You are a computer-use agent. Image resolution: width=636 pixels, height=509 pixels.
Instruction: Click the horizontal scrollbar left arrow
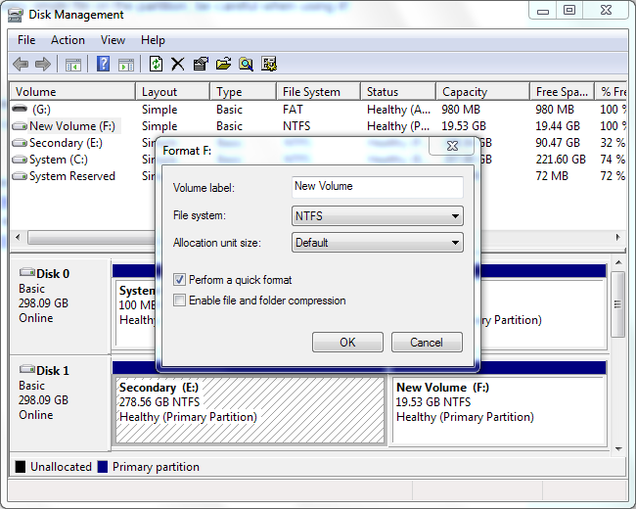18,237
